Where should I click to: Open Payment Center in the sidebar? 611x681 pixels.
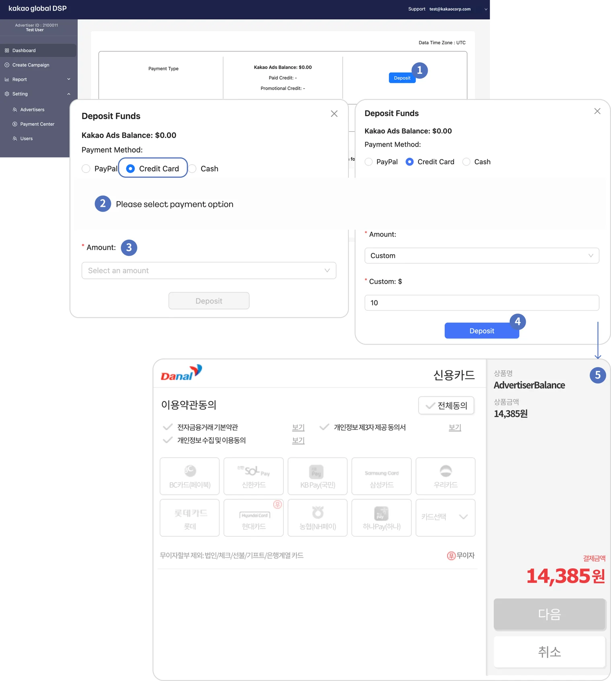point(37,124)
